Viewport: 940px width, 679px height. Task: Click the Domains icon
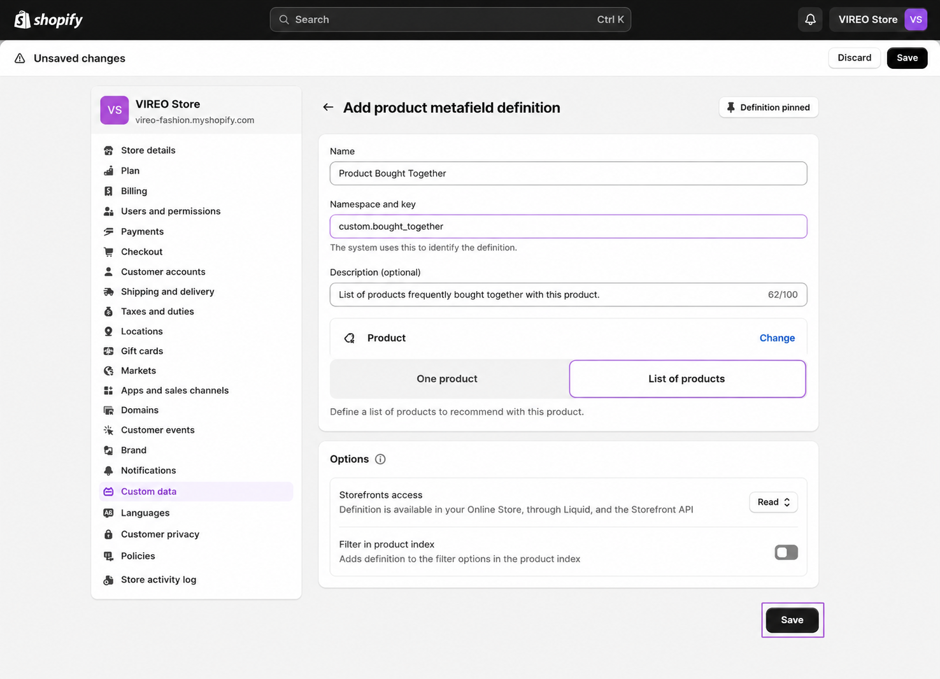108,410
